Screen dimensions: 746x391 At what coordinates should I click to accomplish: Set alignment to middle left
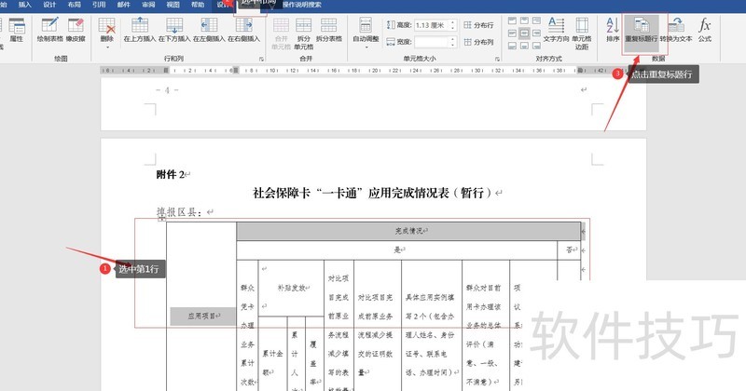(512, 34)
